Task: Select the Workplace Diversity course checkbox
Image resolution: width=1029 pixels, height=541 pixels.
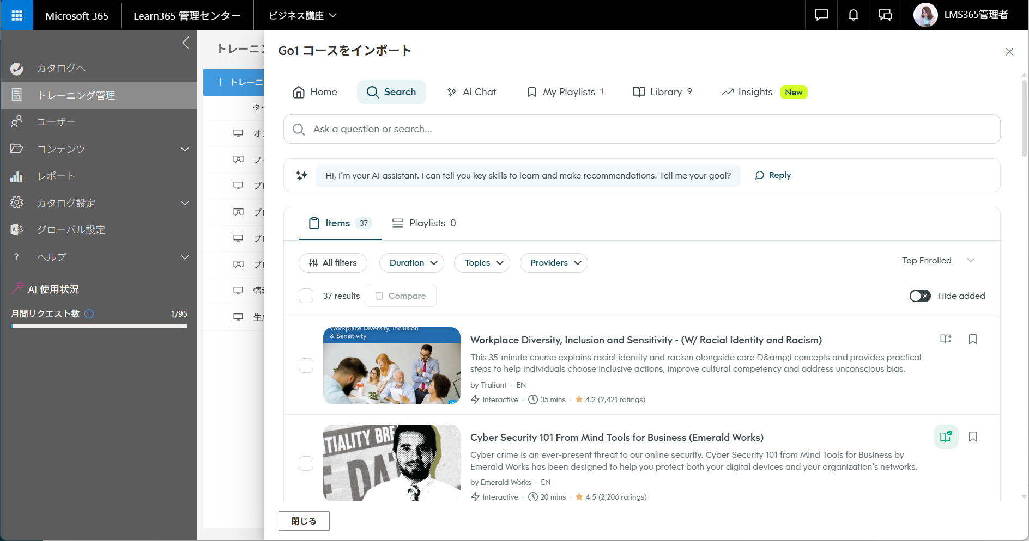Action: pos(306,366)
